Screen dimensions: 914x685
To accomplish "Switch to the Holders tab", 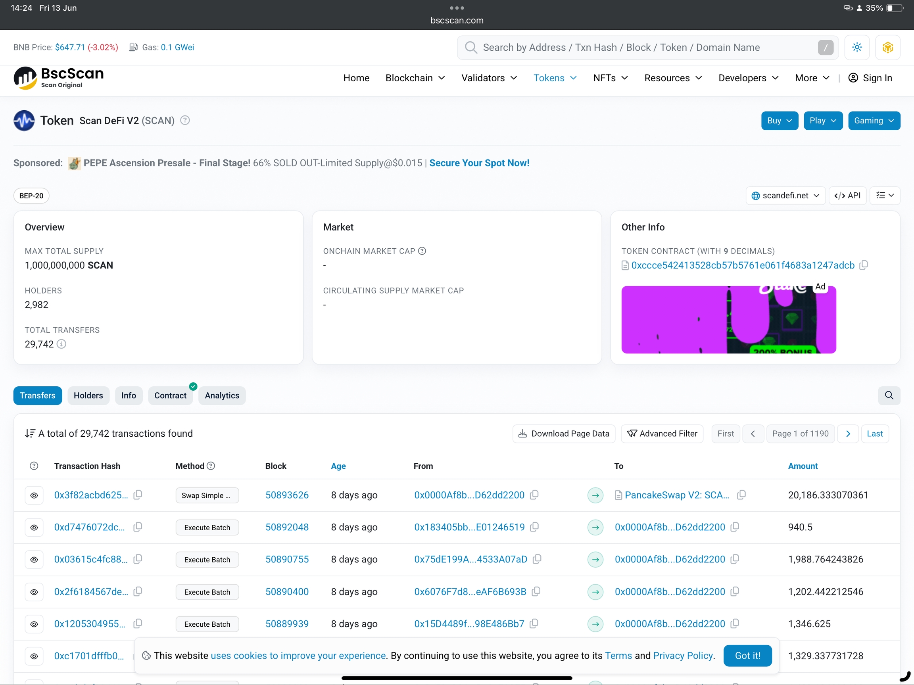I will coord(88,395).
